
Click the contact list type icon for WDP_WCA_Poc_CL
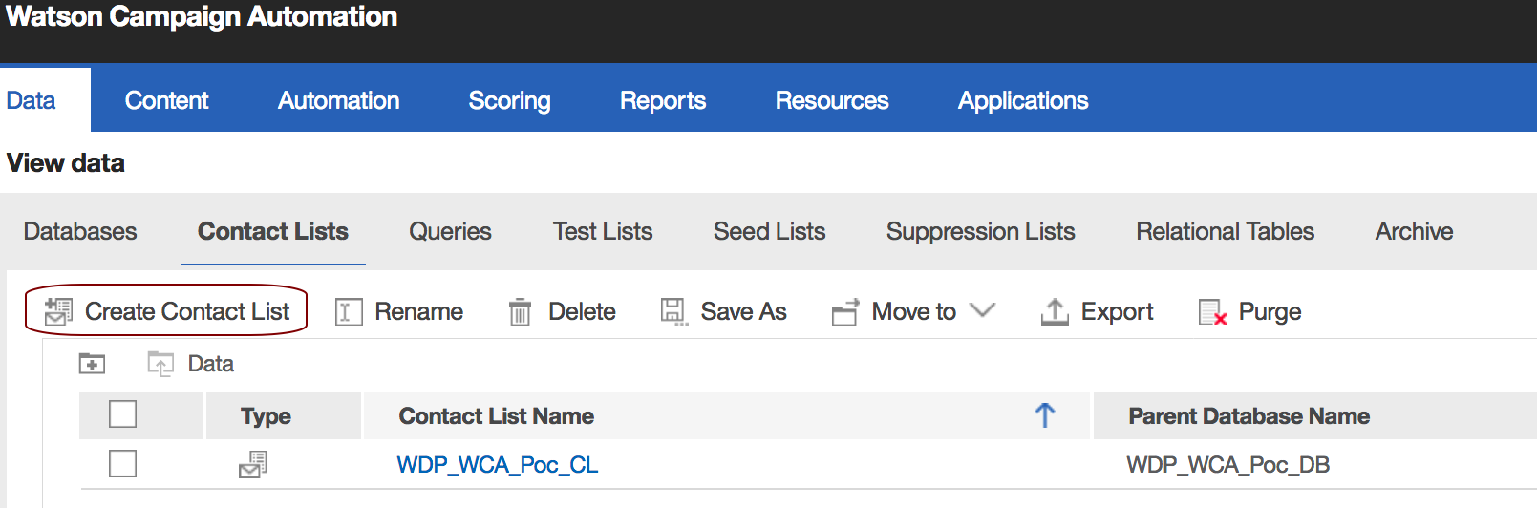253,465
